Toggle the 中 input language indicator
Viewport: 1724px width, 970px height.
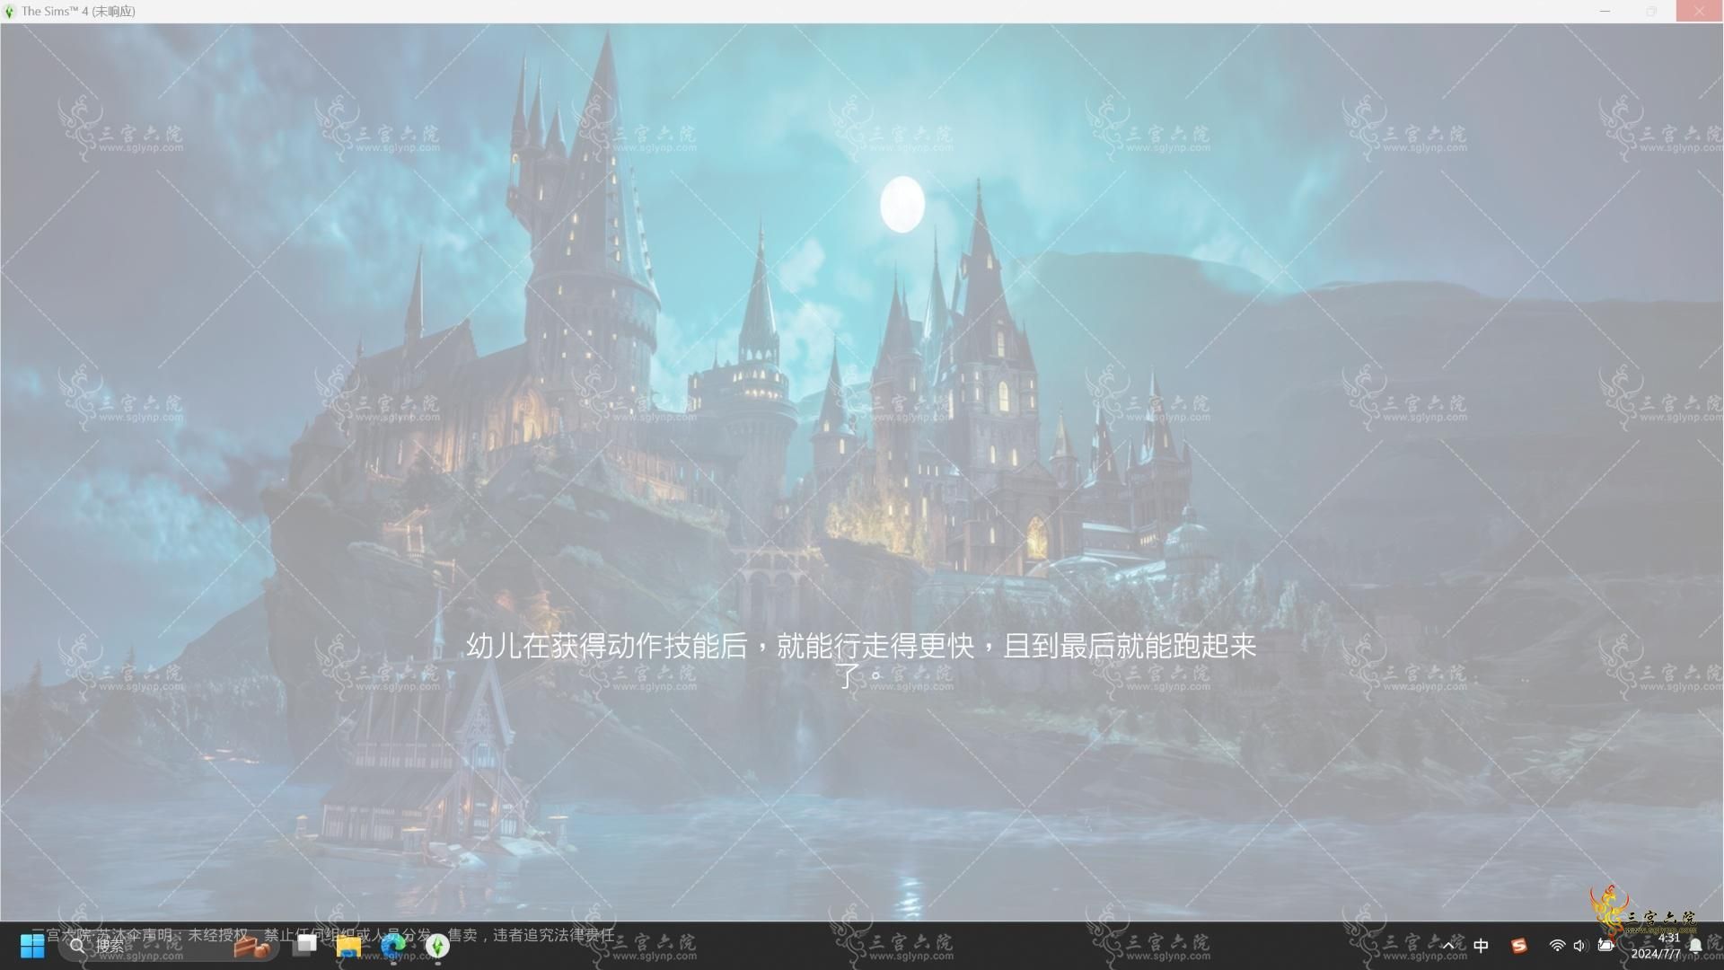1481,946
